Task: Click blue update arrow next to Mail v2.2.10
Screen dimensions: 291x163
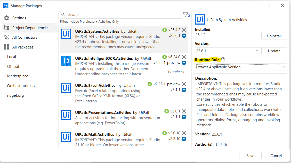Action: click(x=184, y=139)
